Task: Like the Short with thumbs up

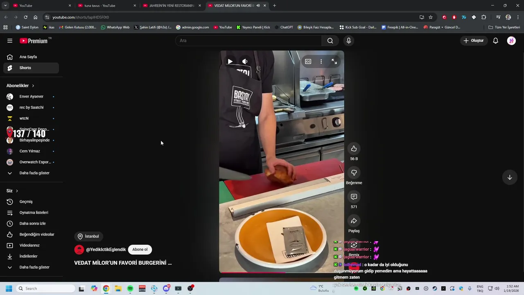Action: pyautogui.click(x=354, y=149)
